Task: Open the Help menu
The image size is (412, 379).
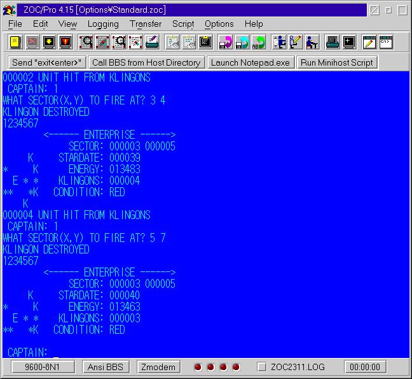Action: [254, 24]
